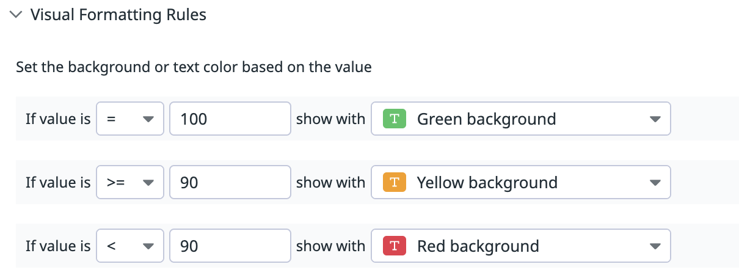Open the Red background style dropdown
Viewport: 739px width, 275px height.
coord(520,246)
